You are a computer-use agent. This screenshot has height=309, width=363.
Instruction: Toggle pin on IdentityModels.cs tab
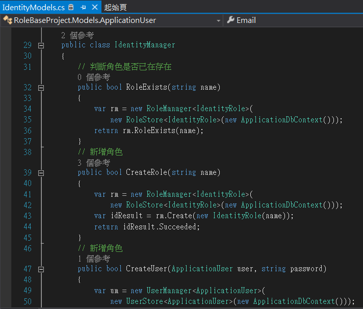click(83, 8)
